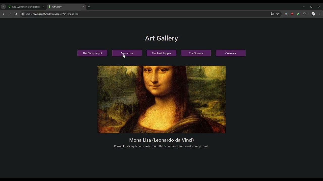Open The Starry Night artwork
323x181 pixels.
(x=92, y=53)
